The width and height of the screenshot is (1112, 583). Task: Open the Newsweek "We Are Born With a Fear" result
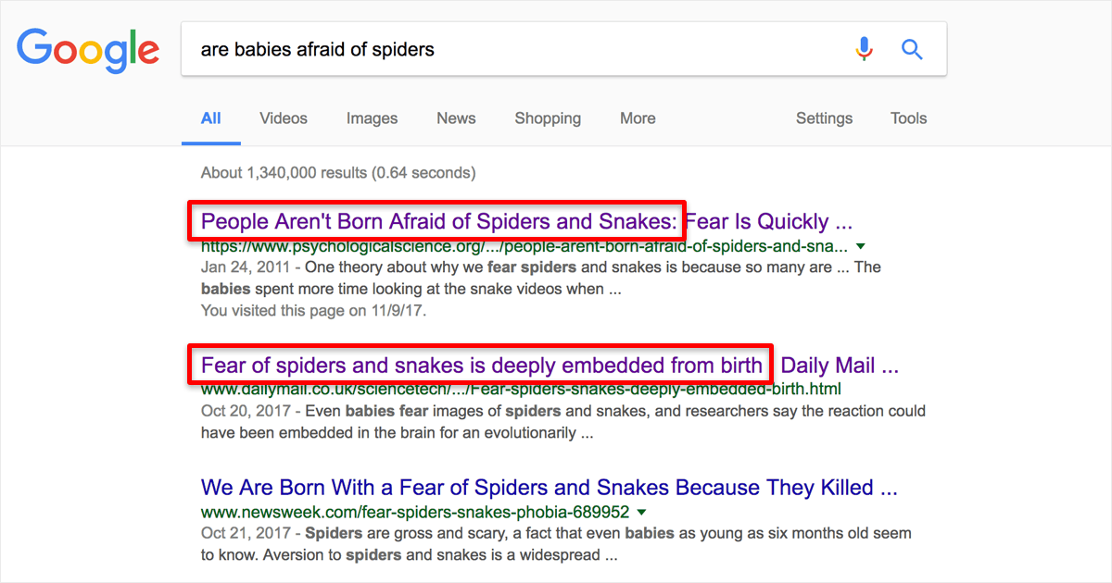pyautogui.click(x=550, y=488)
